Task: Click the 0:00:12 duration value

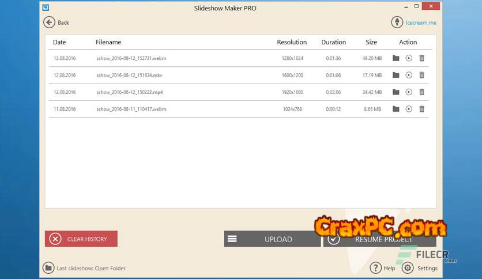Action: pos(333,109)
